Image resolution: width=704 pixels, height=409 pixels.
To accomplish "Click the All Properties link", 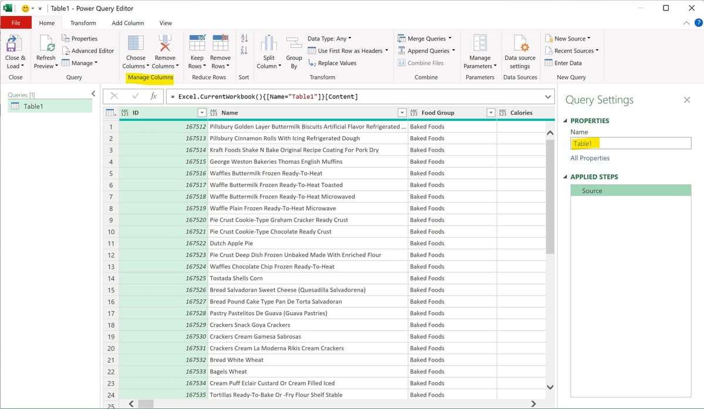I will 590,158.
